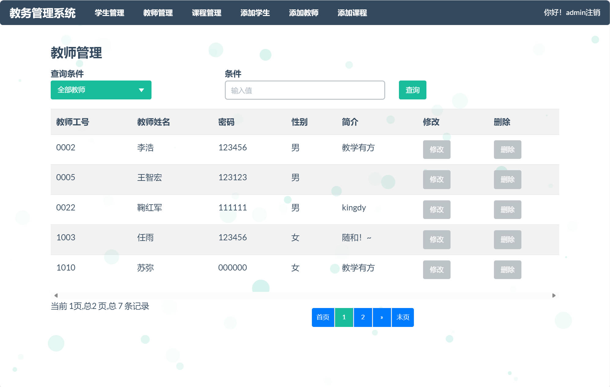Click 修改 for teacher 李浩

[x=436, y=149]
